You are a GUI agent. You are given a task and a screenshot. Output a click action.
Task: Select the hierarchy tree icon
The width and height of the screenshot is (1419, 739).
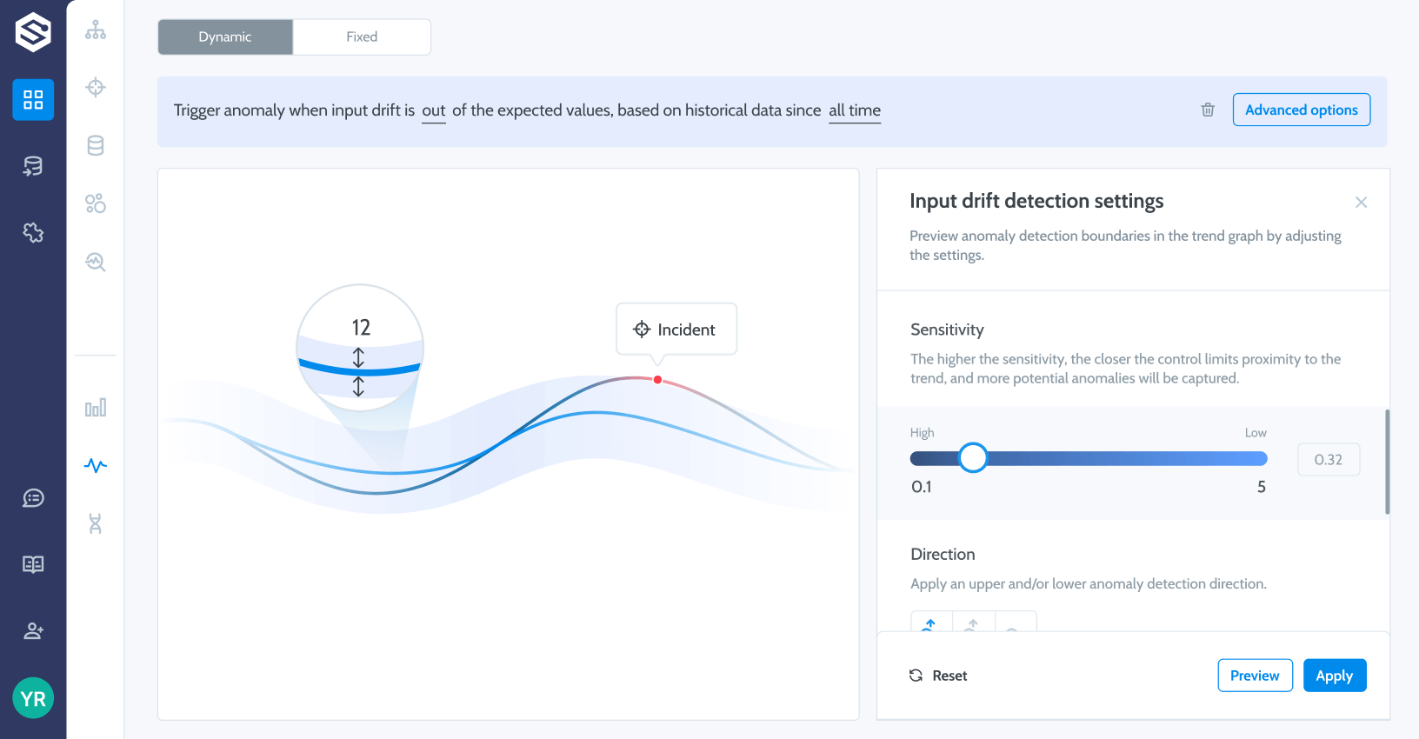(x=96, y=30)
